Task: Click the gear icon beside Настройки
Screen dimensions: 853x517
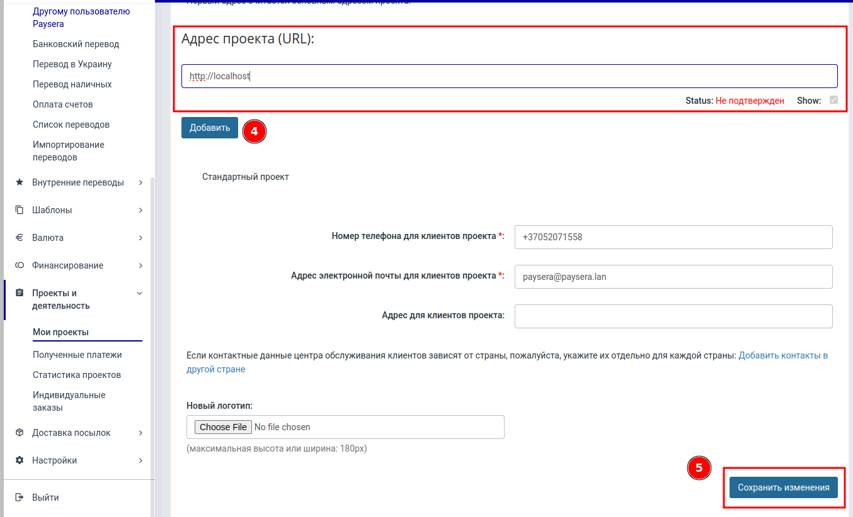Action: tap(19, 460)
